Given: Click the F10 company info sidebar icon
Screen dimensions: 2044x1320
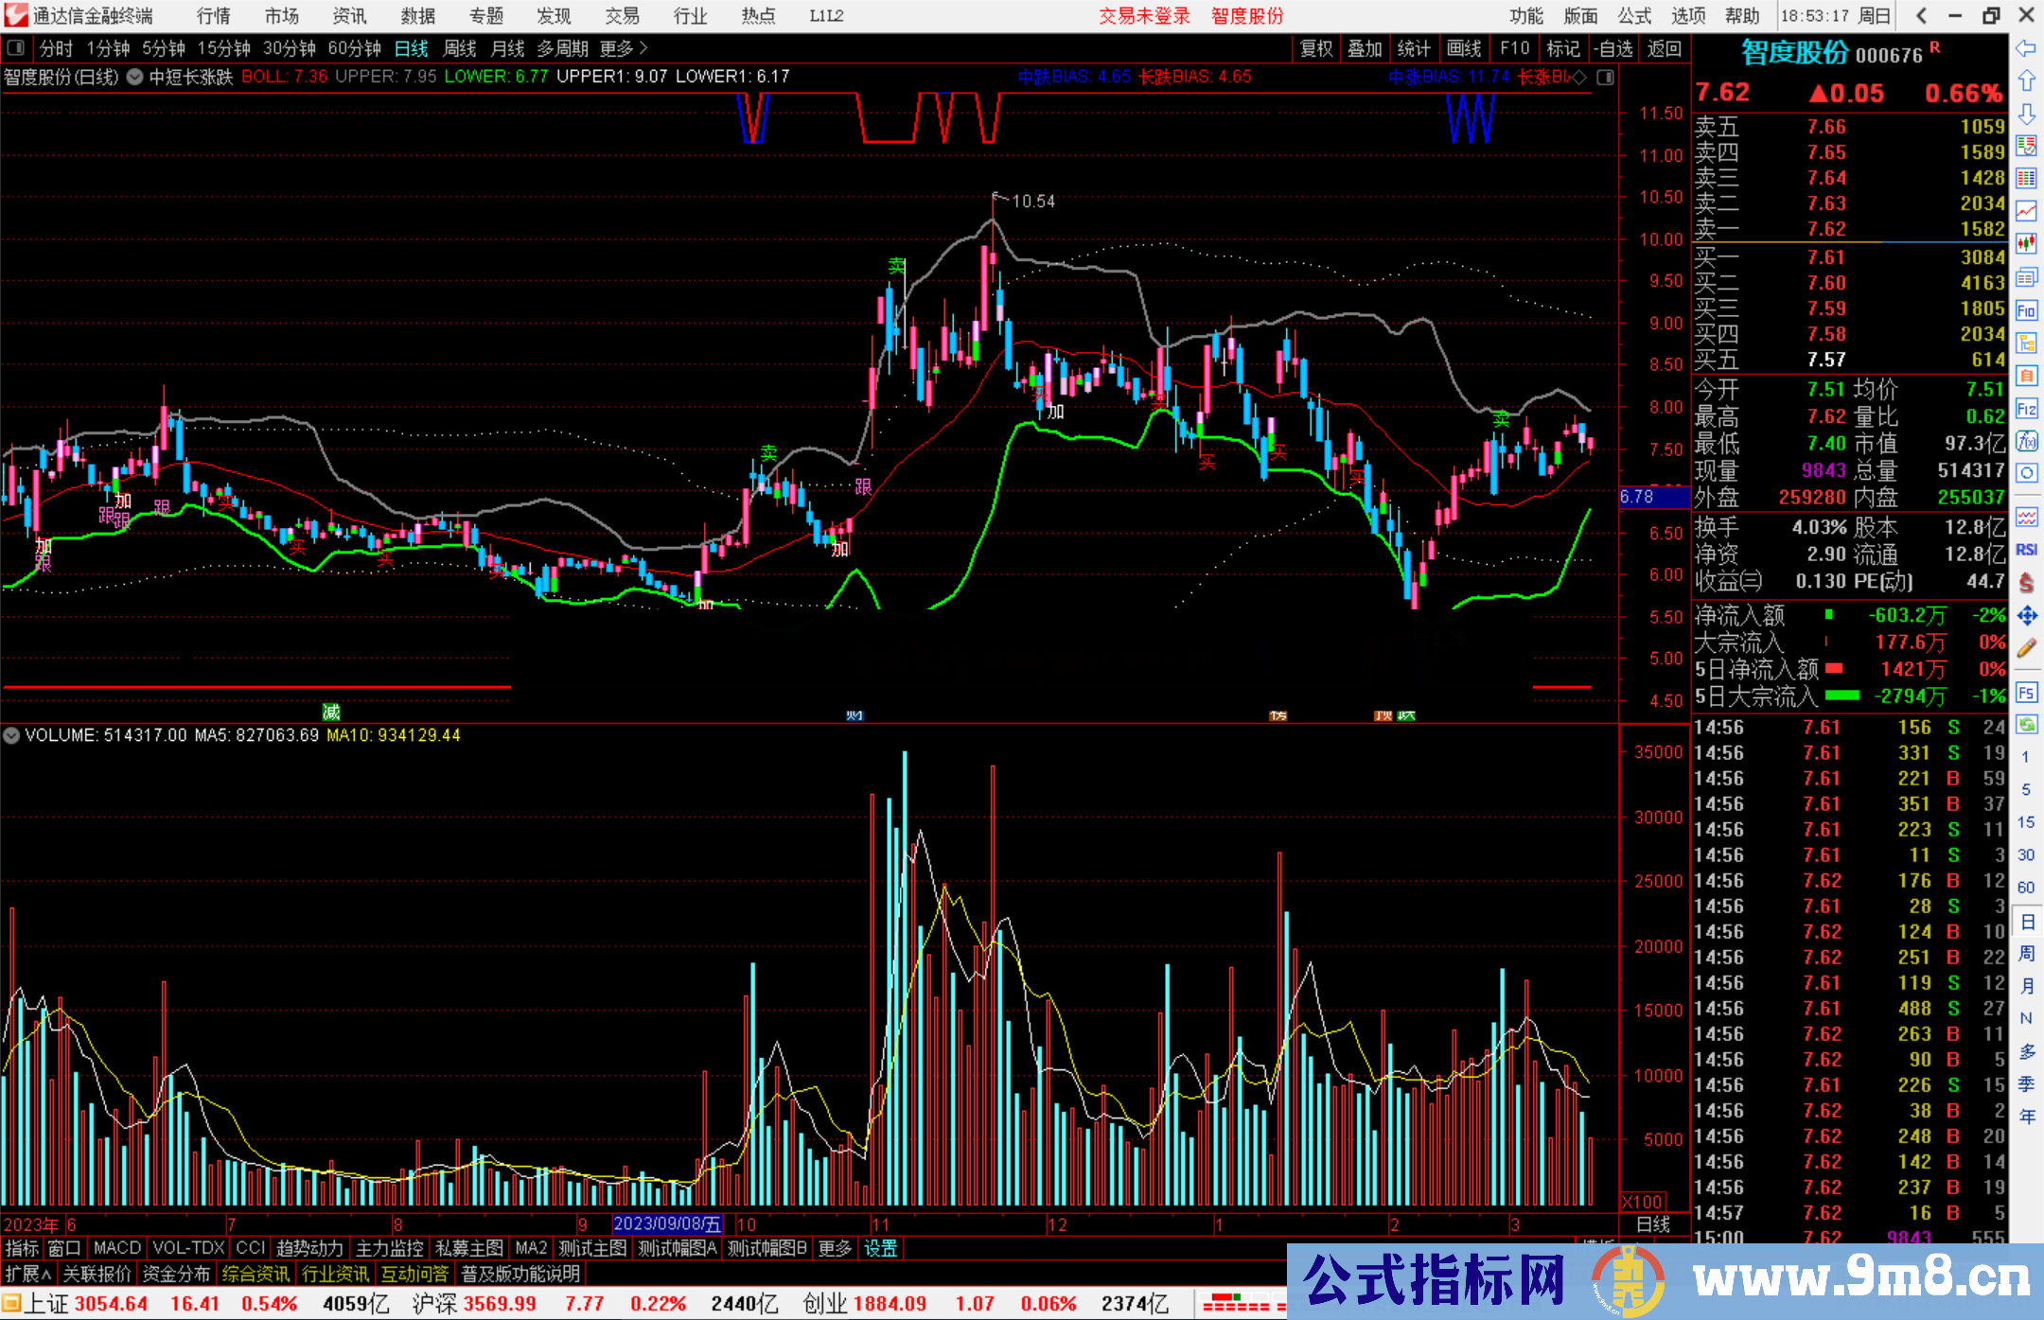Looking at the screenshot, I should click(2026, 310).
